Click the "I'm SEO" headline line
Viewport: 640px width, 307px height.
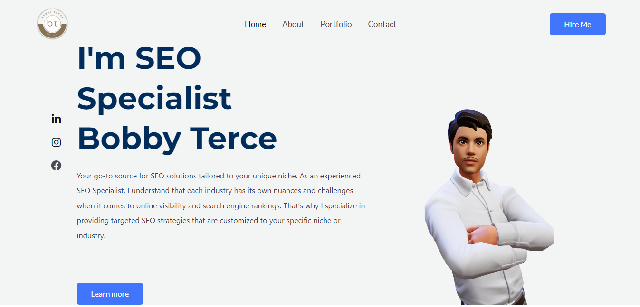[139, 58]
